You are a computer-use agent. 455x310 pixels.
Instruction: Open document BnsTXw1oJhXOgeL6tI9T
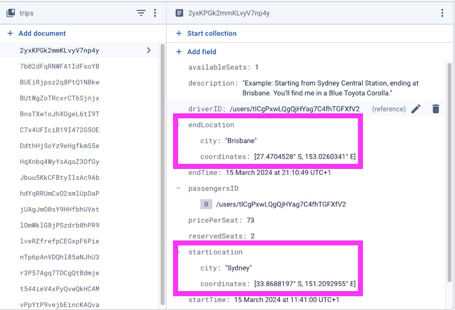(x=60, y=114)
